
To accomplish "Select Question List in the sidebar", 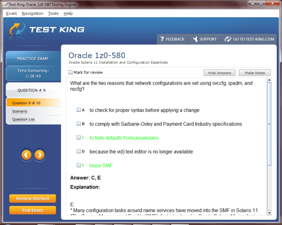I will 23,119.
